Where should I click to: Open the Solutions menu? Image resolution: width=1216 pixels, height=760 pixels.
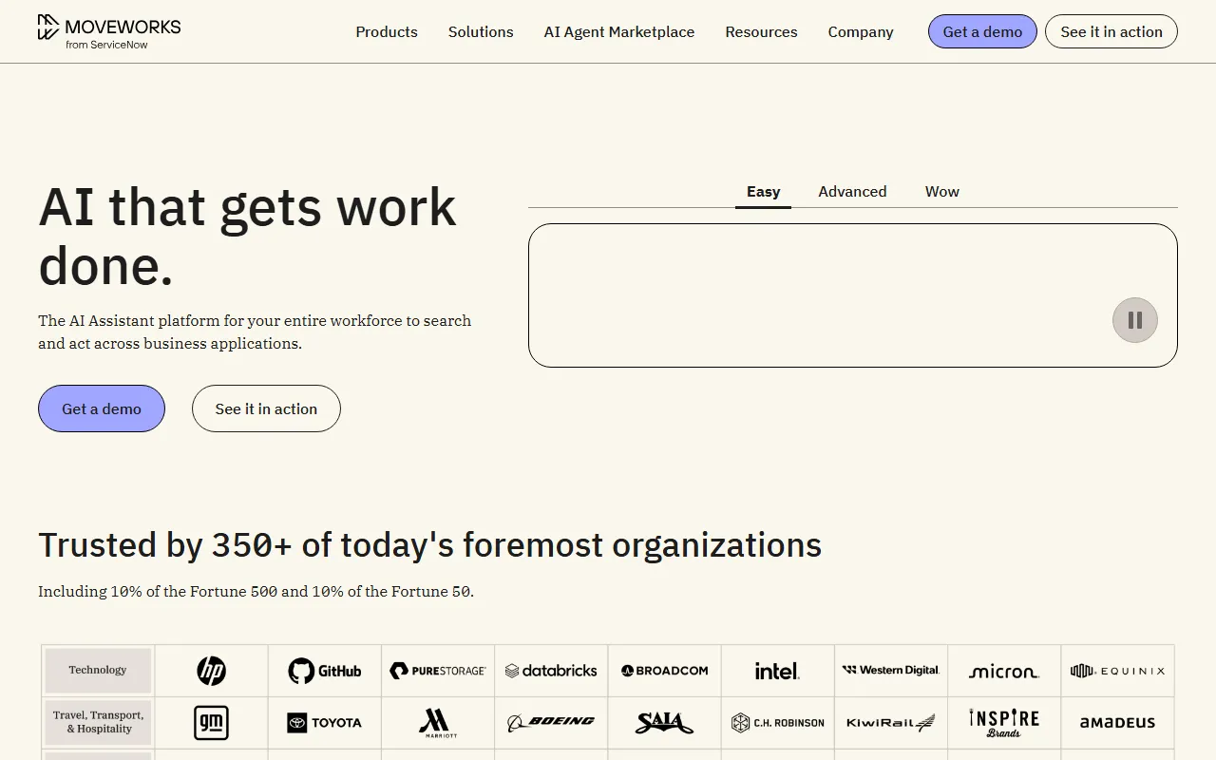481,31
